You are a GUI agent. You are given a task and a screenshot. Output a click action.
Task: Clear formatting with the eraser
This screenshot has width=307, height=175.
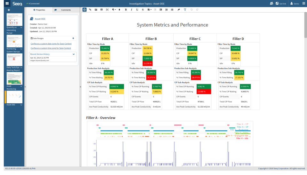click(178, 10)
